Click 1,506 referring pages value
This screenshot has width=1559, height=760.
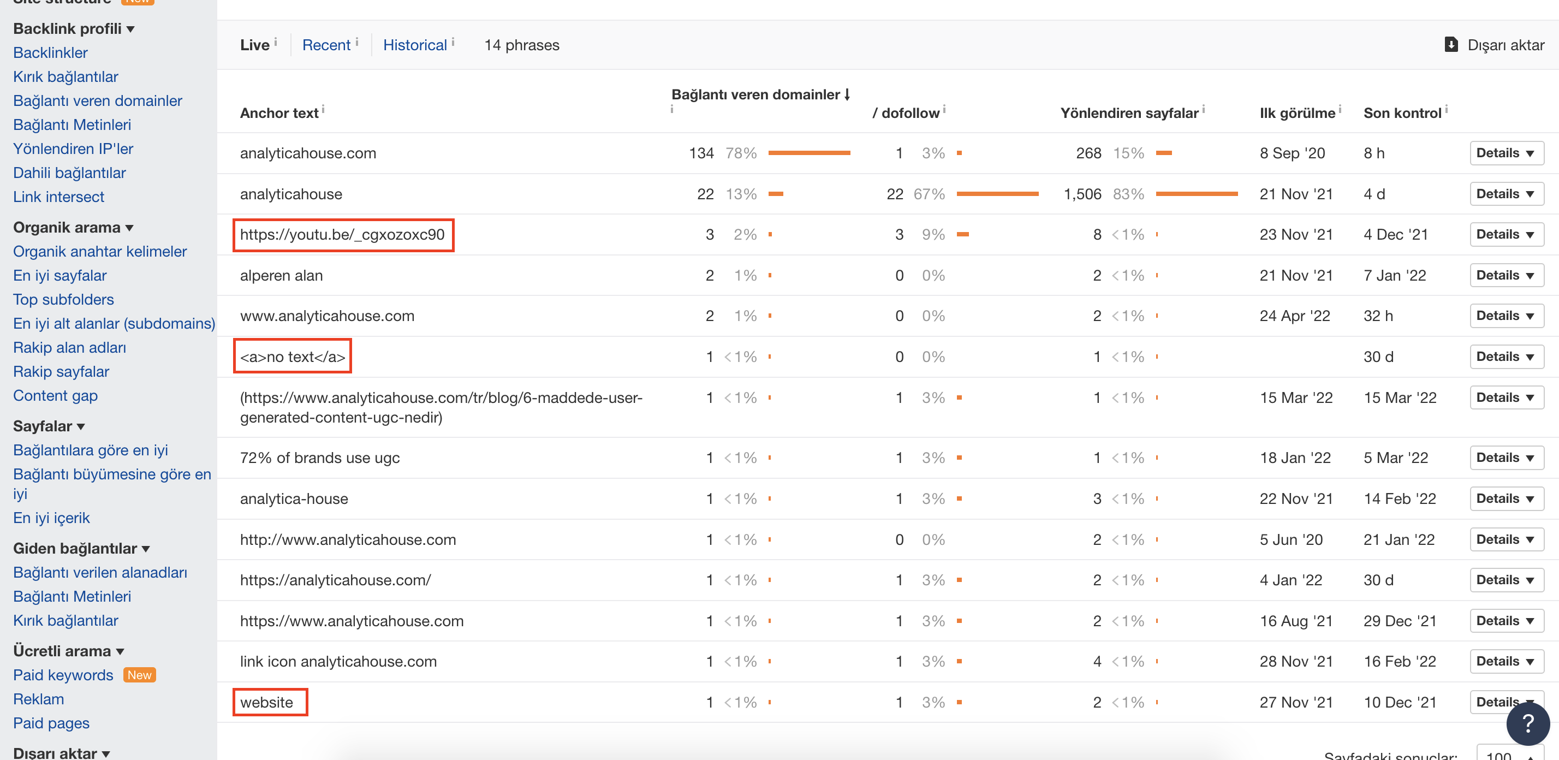[x=1082, y=194]
